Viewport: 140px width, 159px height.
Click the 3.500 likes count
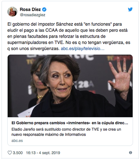pyautogui.click(x=18, y=153)
